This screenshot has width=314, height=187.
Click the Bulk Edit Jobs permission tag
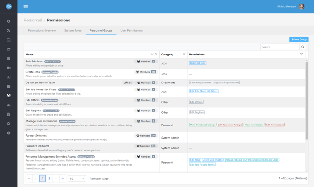198,63
